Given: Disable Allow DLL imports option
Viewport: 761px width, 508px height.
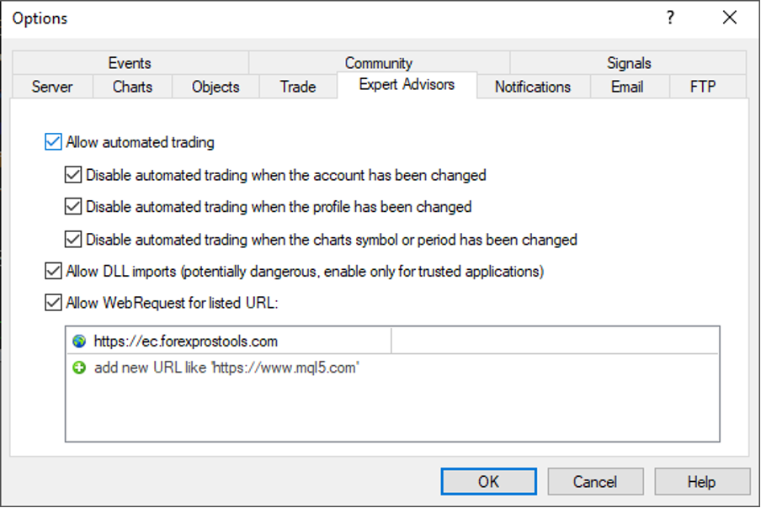Looking at the screenshot, I should (x=53, y=272).
